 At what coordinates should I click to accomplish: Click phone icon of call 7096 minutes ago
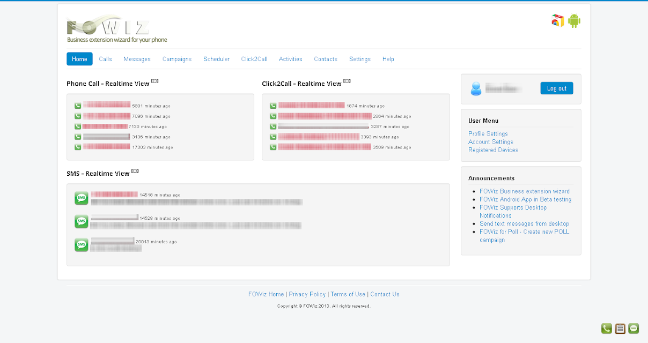(x=78, y=116)
